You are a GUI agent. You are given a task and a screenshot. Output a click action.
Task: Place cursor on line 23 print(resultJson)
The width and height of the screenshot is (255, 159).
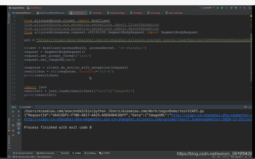[x=41, y=75]
